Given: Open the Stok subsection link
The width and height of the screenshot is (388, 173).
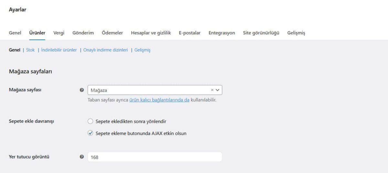Looking at the screenshot, I should pyautogui.click(x=30, y=50).
